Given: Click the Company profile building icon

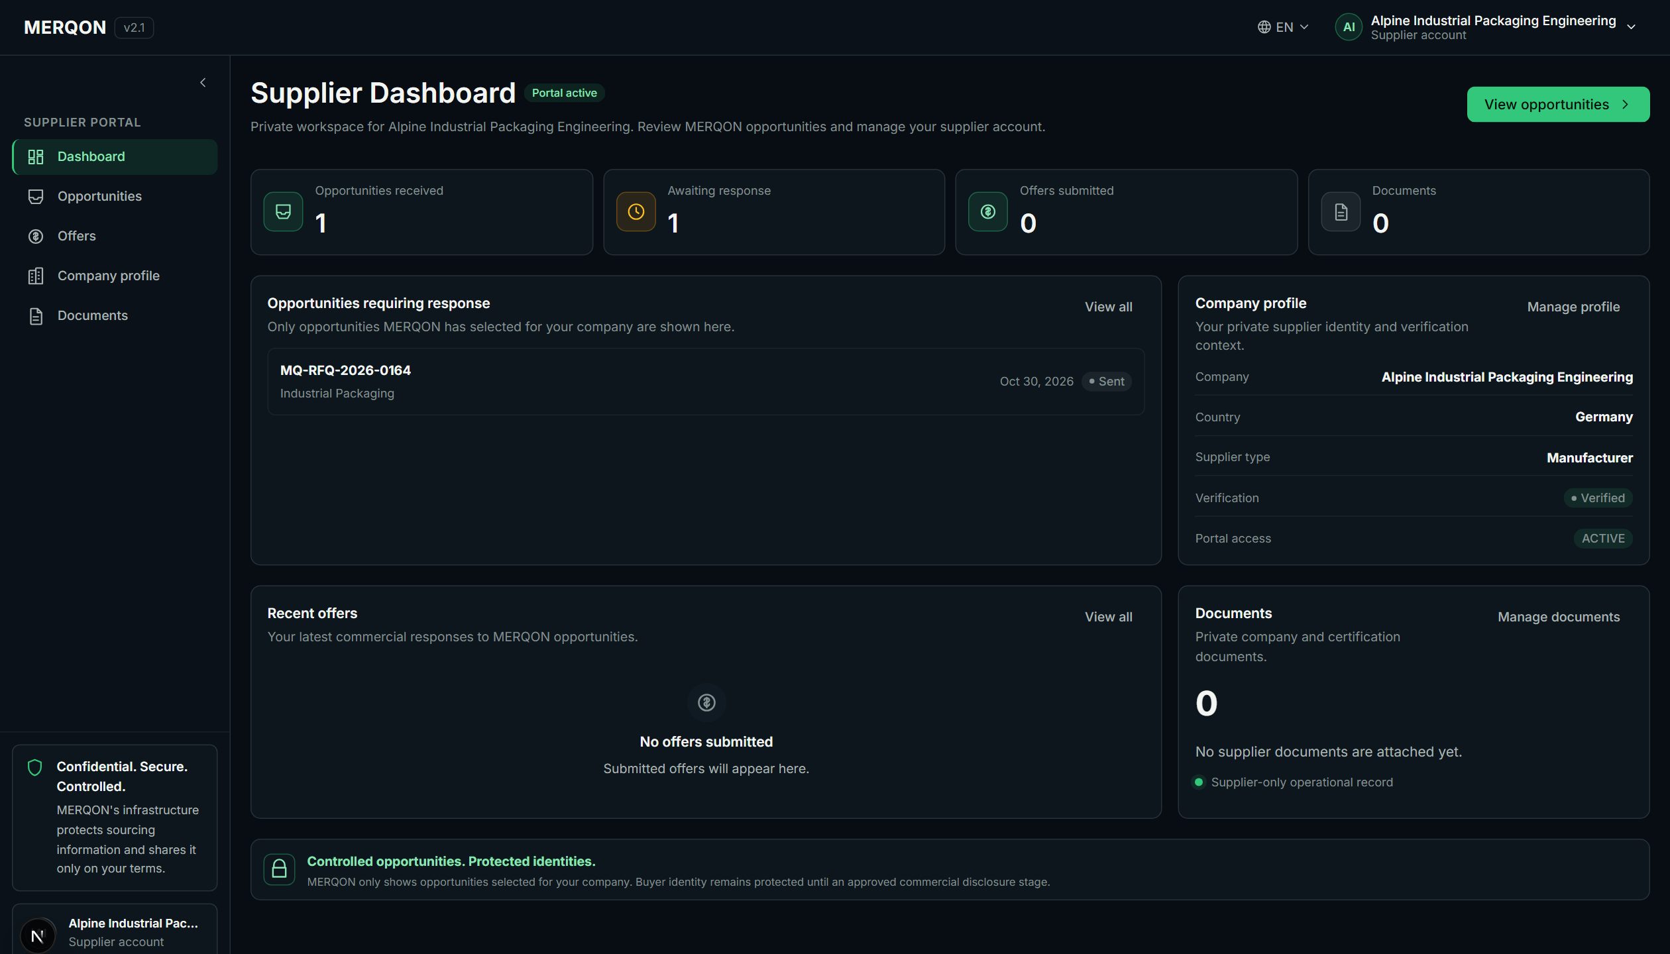Looking at the screenshot, I should [x=36, y=276].
